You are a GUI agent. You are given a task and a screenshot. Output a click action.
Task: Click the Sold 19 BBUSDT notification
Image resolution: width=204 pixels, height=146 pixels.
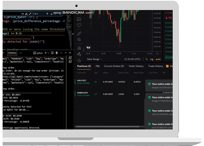[x=159, y=126]
